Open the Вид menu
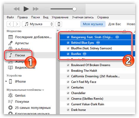 pos(46,17)
